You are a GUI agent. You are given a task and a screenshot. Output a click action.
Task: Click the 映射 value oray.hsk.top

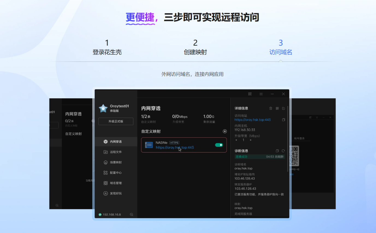pos(243,208)
